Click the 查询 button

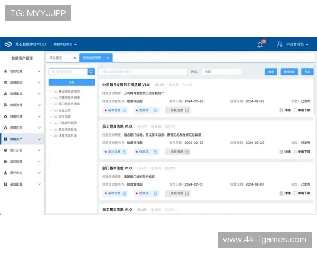(x=271, y=72)
